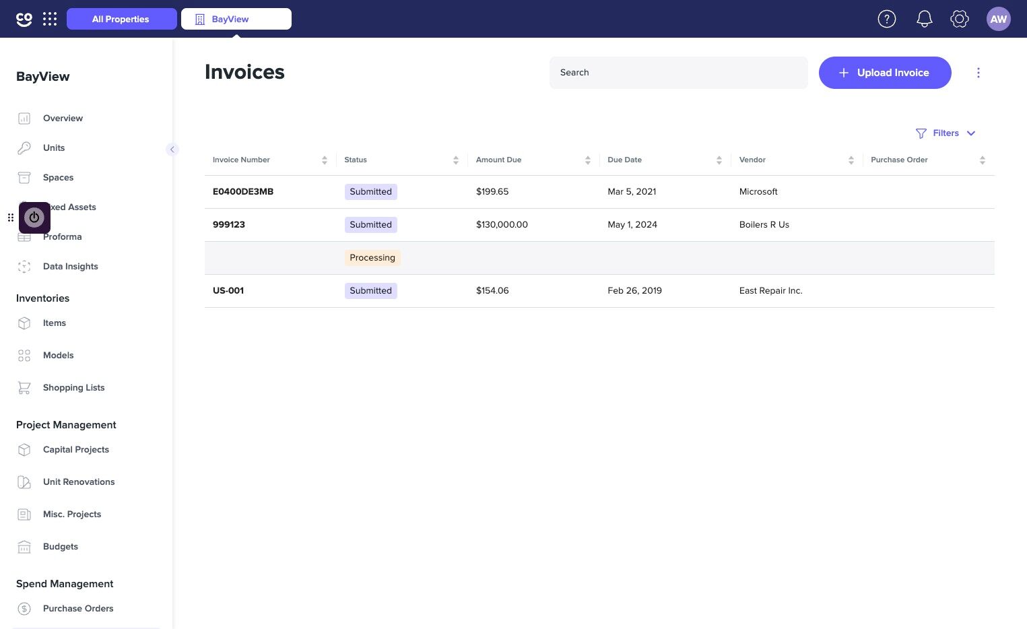Screen dimensions: 1027x629
Task: Select the Unit Renovations icon
Action: point(24,482)
